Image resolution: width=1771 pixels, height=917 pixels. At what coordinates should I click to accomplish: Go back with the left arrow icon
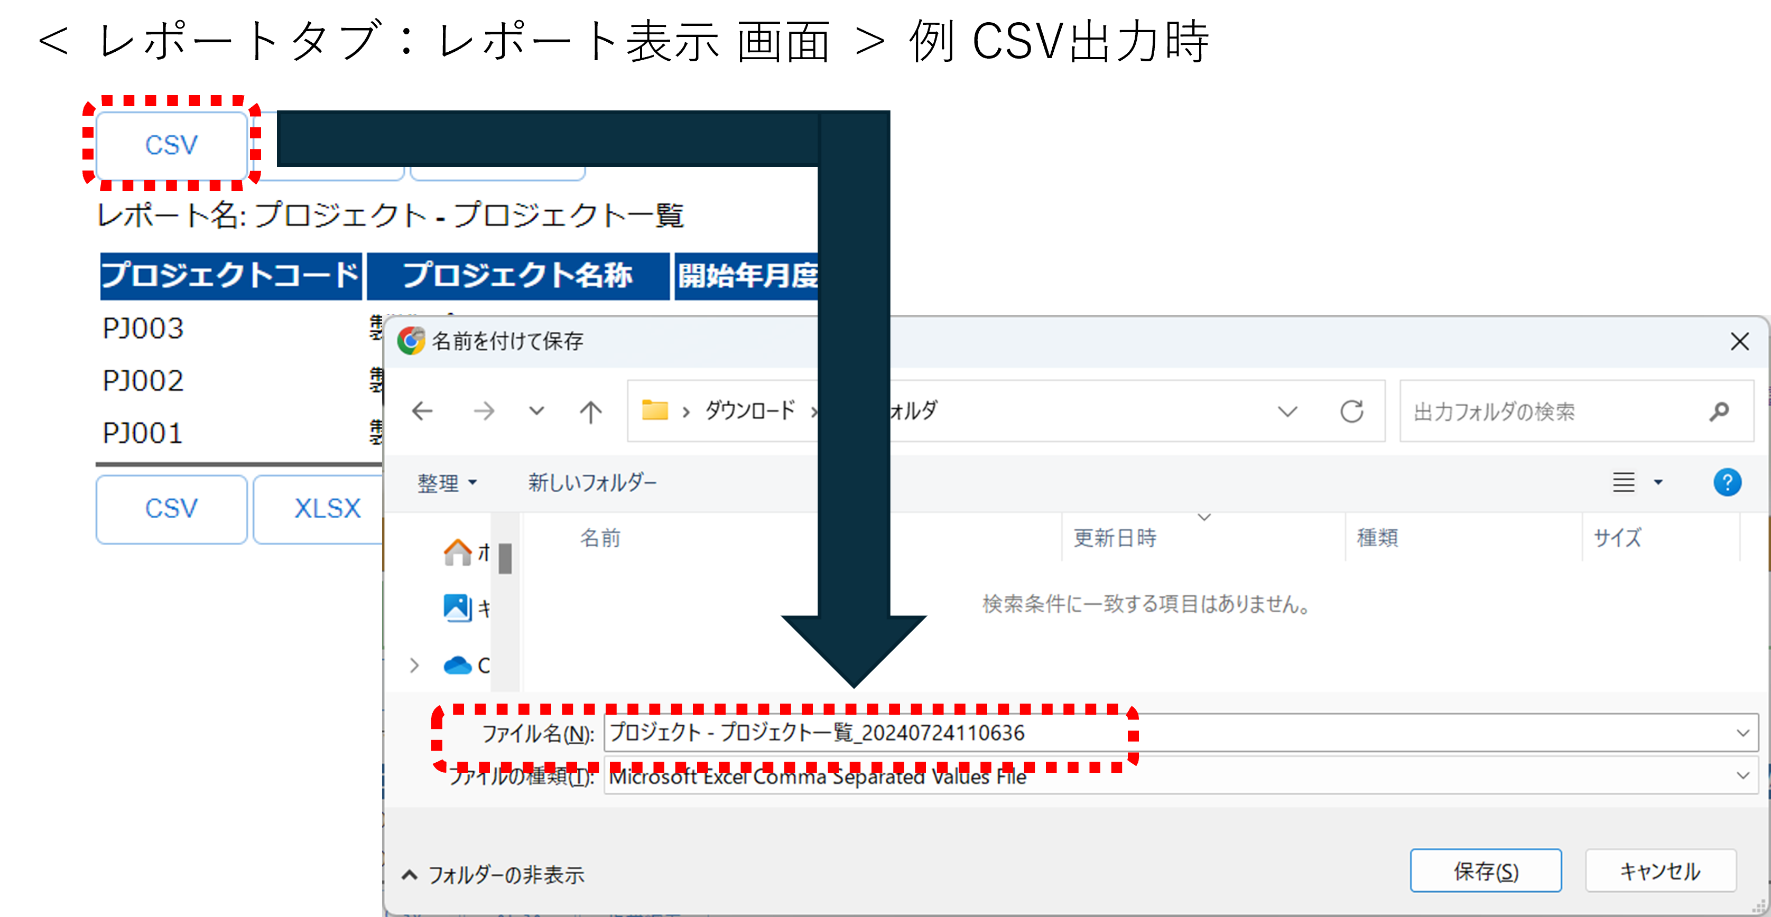click(x=422, y=411)
